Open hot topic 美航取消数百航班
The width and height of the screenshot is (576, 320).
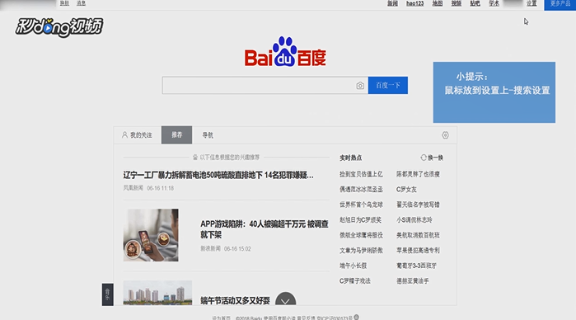click(418, 235)
